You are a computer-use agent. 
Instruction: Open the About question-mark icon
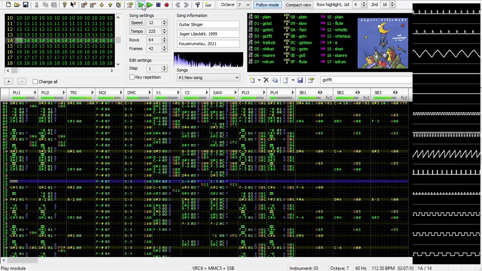point(64,5)
